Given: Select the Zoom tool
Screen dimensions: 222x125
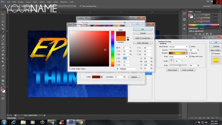Looking at the screenshot, I should 3,84.
